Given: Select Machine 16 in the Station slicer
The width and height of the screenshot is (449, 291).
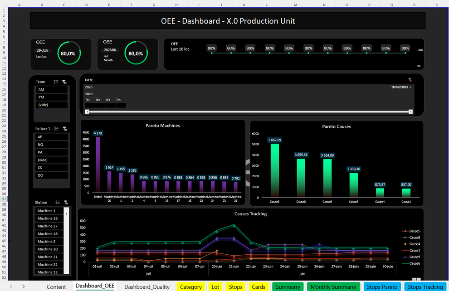Looking at the screenshot, I should tap(49, 218).
